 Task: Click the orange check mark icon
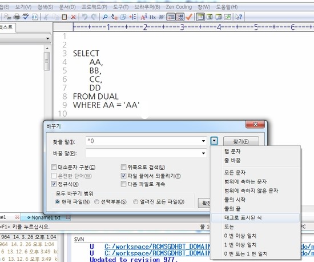[x=189, y=17]
